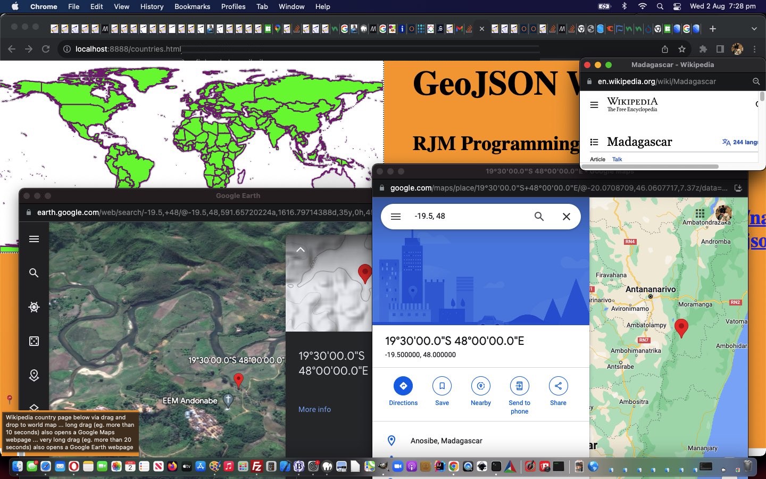The image size is (766, 479).
Task: Open the Window menu
Action: pos(292,6)
